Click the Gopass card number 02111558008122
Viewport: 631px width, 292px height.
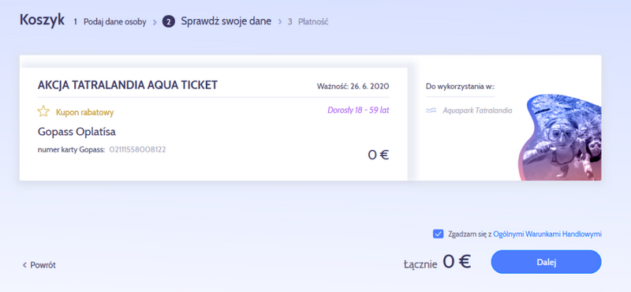[137, 150]
